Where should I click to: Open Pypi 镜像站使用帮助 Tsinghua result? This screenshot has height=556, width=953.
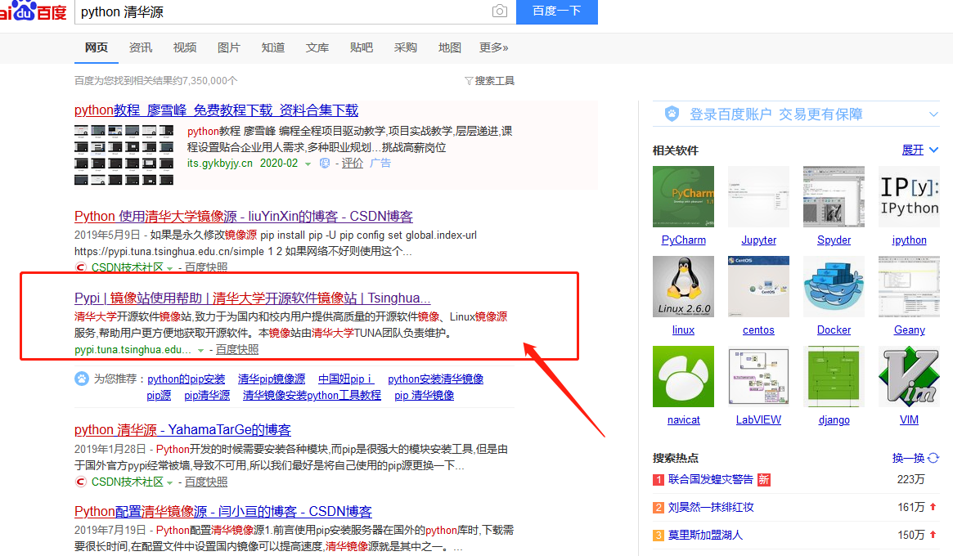click(252, 298)
